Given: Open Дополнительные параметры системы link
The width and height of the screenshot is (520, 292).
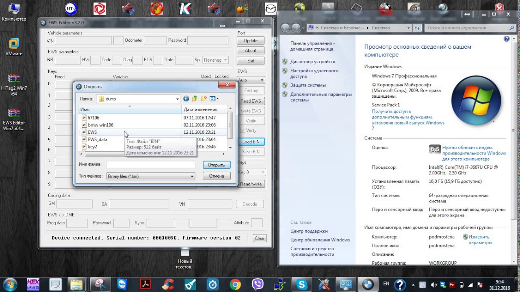Looking at the screenshot, I should coord(321,97).
